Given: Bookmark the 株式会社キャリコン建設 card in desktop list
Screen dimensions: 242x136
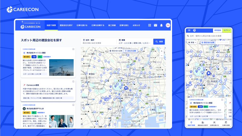Looking at the screenshot, I should coord(73,49).
